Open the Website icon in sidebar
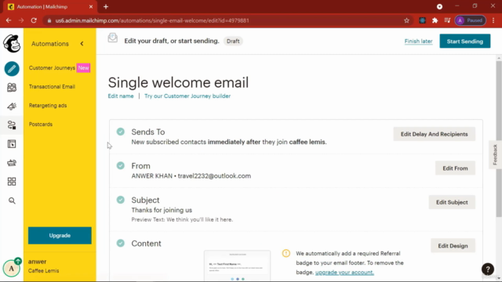This screenshot has height=282, width=502. (x=12, y=144)
